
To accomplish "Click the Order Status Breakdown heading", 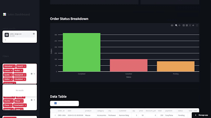I will pos(69,19).
